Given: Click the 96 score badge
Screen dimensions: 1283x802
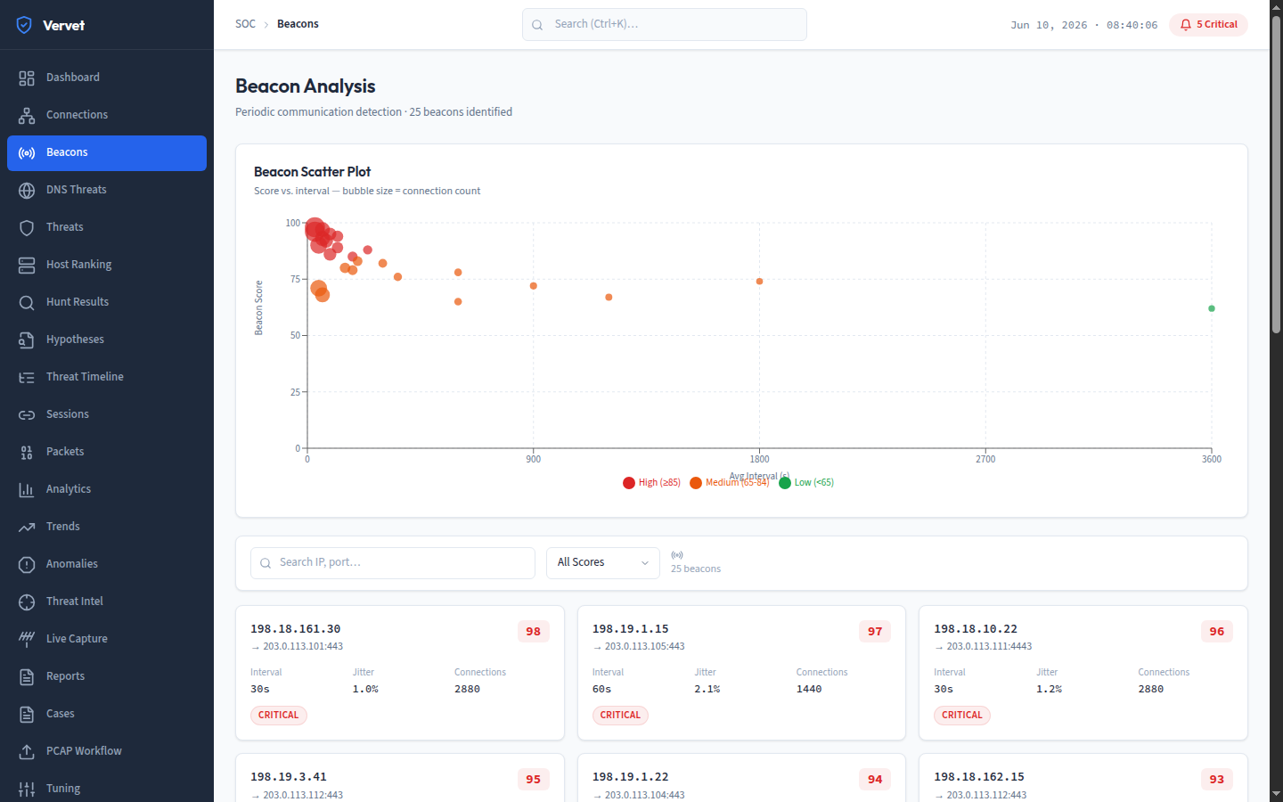Looking at the screenshot, I should coord(1217,632).
